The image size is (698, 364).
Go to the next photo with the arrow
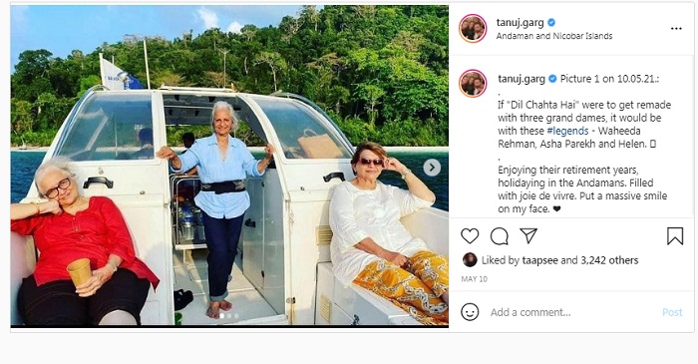click(432, 168)
